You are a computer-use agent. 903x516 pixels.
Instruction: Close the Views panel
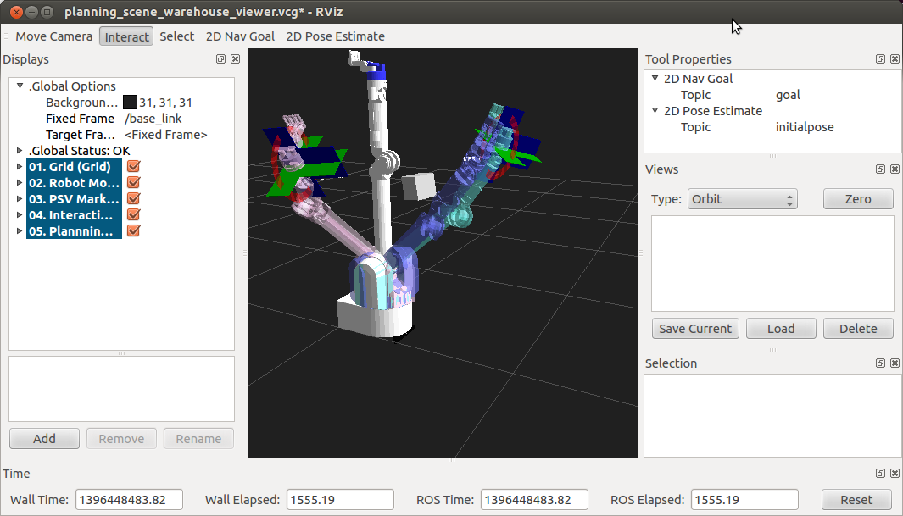click(x=895, y=169)
